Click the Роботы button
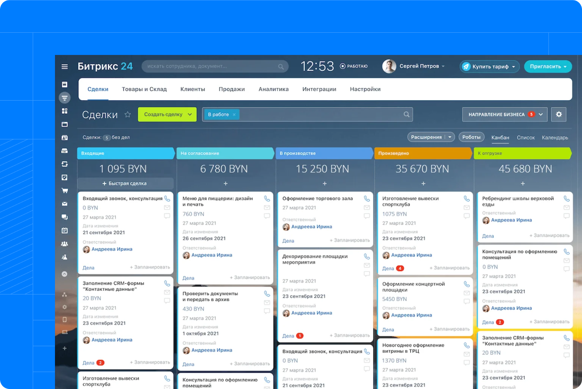Screen dimensions: 582x389 tap(471, 137)
